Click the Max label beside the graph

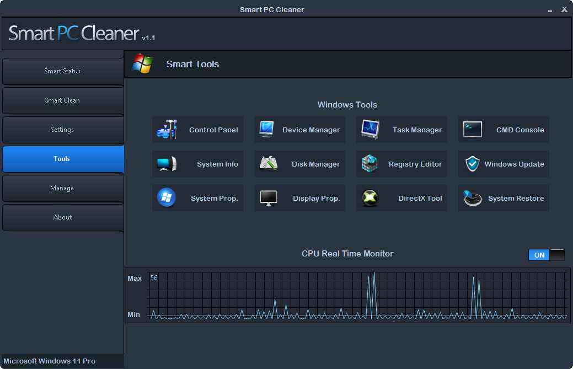point(135,279)
